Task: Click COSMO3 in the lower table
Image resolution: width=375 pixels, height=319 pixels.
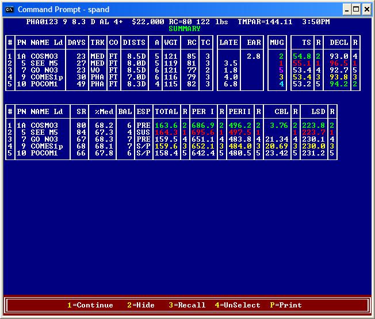Action: tap(44, 126)
